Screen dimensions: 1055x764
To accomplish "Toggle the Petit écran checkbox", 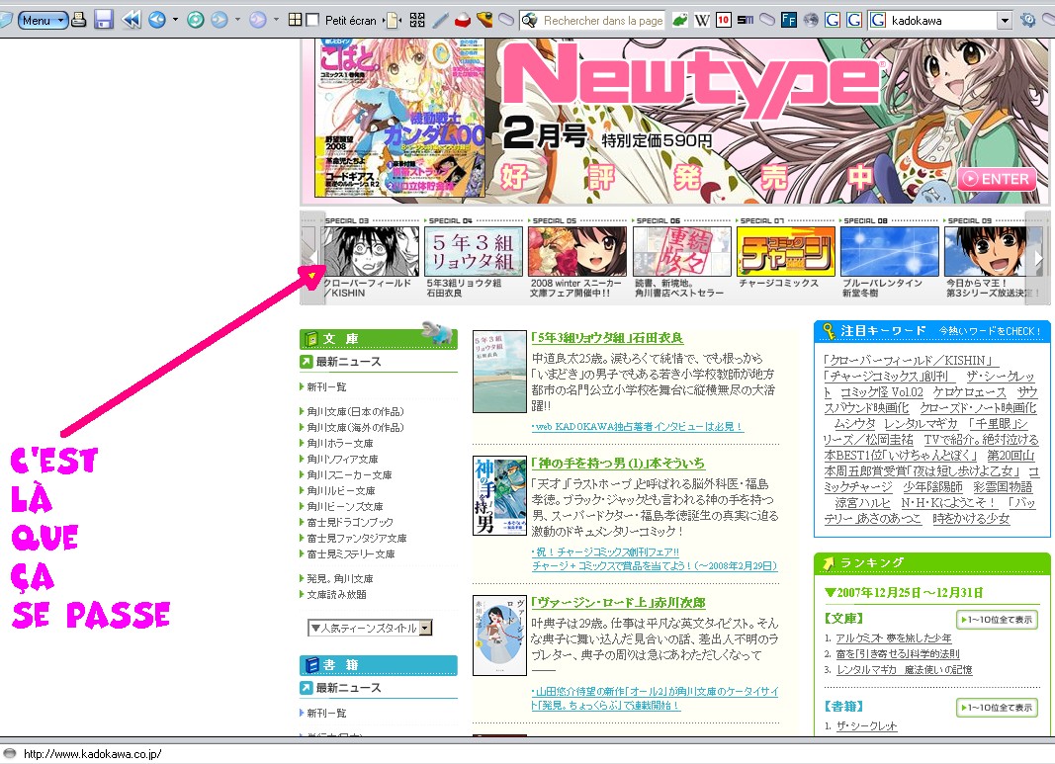I will (x=312, y=20).
